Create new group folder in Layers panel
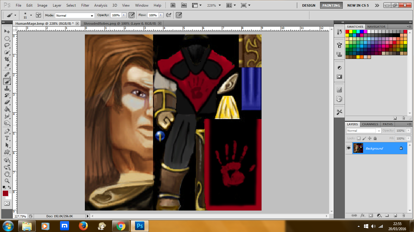Image resolution: width=414 pixels, height=232 pixels. (x=387, y=215)
